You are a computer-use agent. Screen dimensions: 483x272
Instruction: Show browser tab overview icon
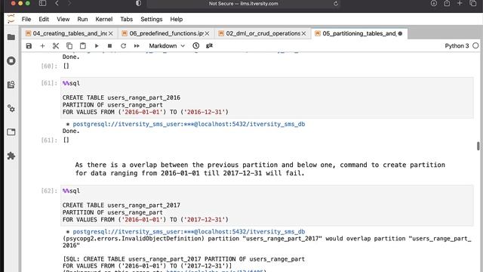[473, 3]
